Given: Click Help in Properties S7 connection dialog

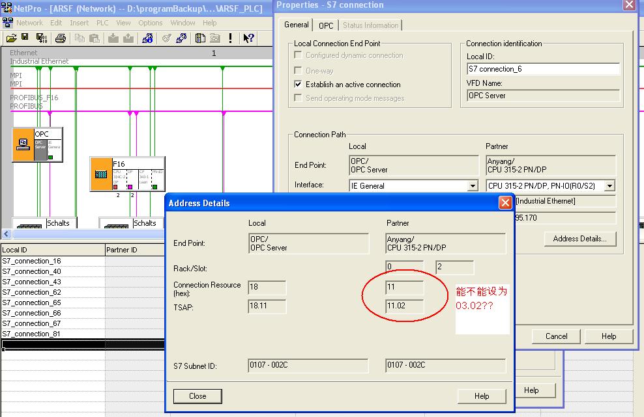Looking at the screenshot, I should 609,336.
